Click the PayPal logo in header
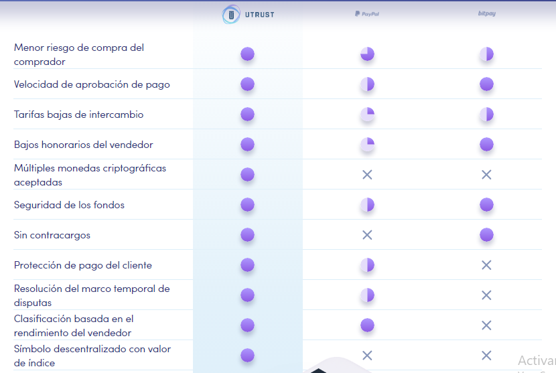The image size is (556, 373). (367, 14)
